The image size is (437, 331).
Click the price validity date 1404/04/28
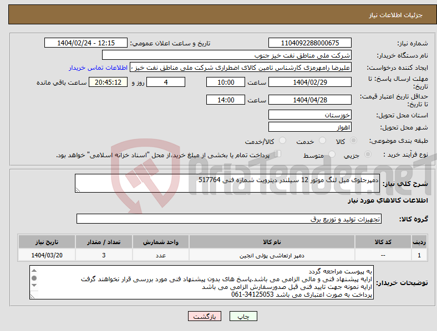(x=309, y=100)
